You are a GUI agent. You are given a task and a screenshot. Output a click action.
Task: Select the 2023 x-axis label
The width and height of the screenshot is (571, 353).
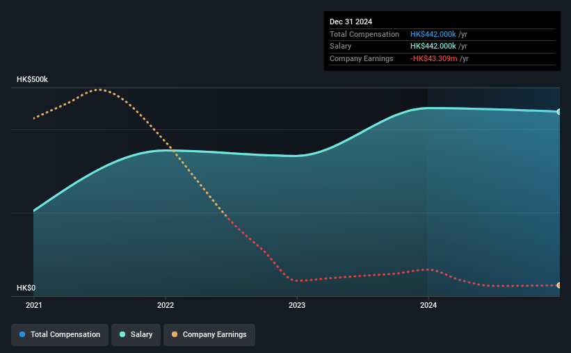pyautogui.click(x=297, y=305)
